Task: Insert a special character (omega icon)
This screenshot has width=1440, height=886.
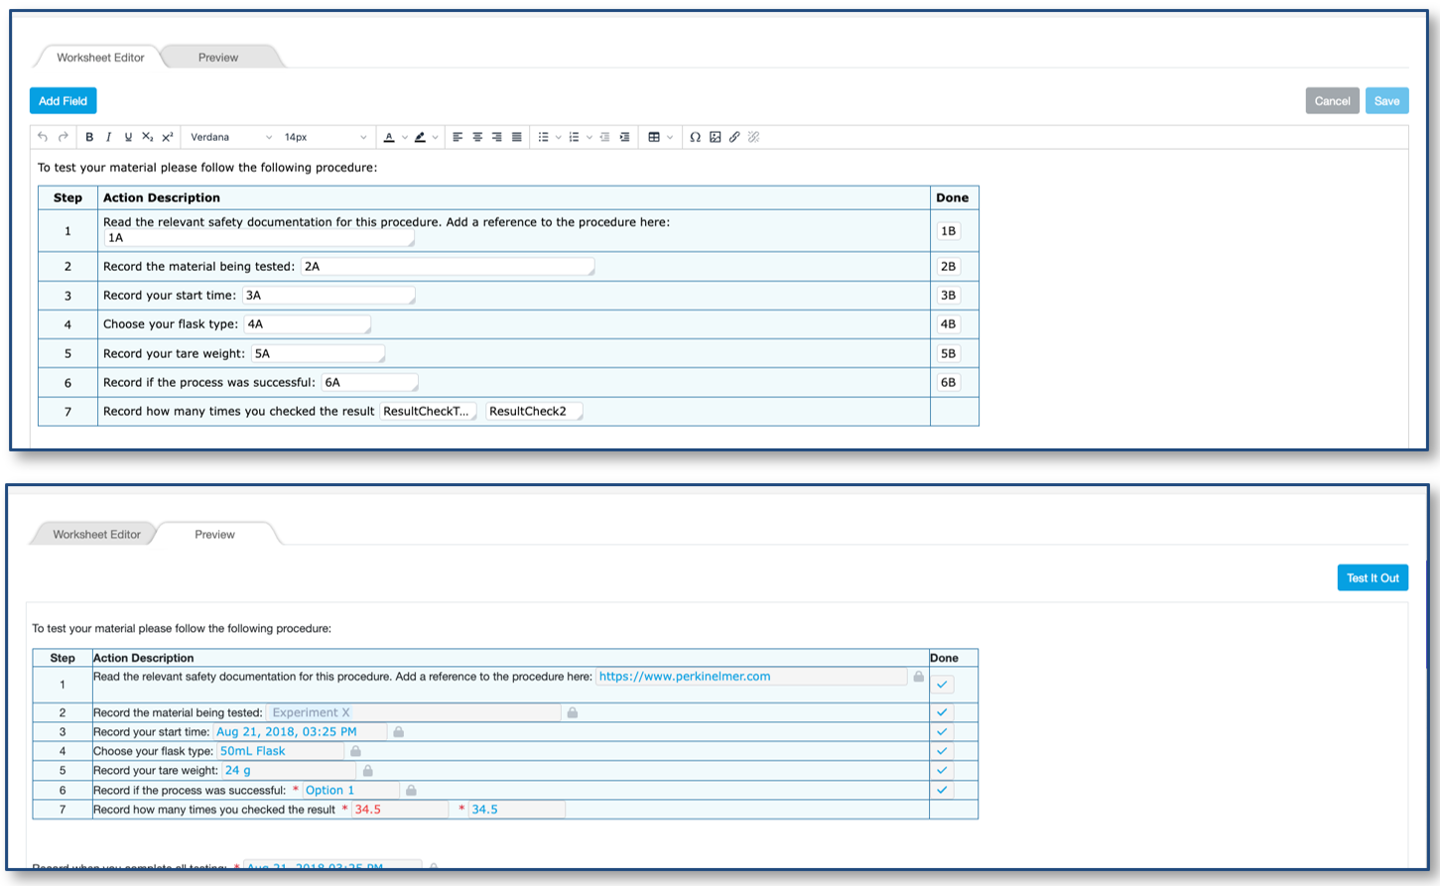Action: [695, 137]
